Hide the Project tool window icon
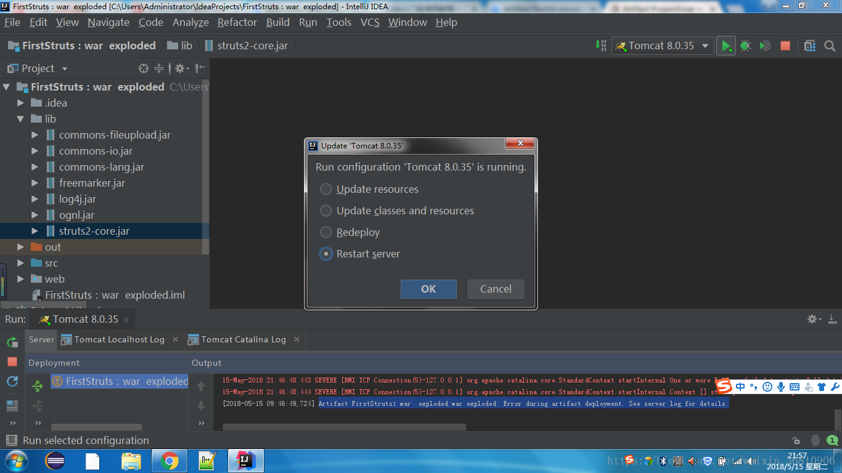842x473 pixels. tap(200, 68)
